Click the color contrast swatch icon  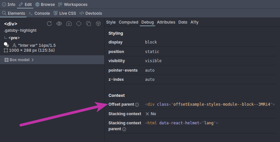(7, 44)
